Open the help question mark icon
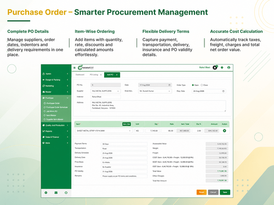The width and height of the screenshot is (274, 205). [222, 68]
